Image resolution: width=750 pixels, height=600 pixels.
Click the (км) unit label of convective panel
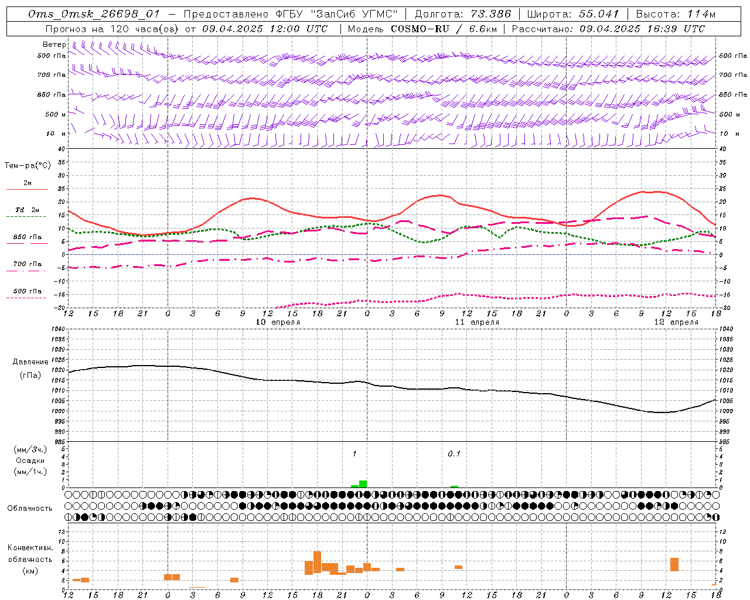(30, 571)
